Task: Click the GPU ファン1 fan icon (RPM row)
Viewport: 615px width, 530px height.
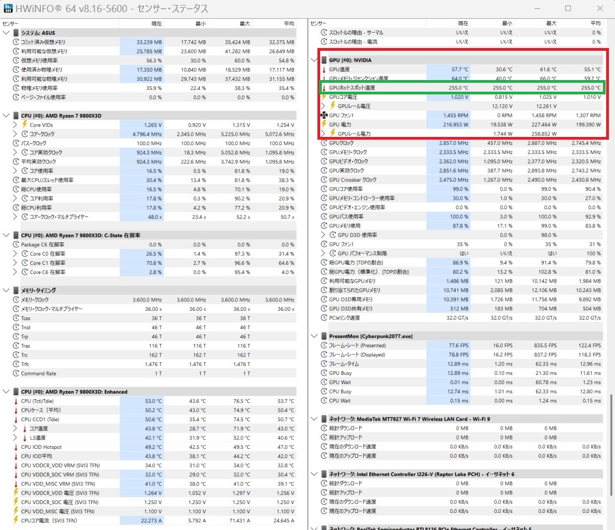Action: (x=324, y=115)
